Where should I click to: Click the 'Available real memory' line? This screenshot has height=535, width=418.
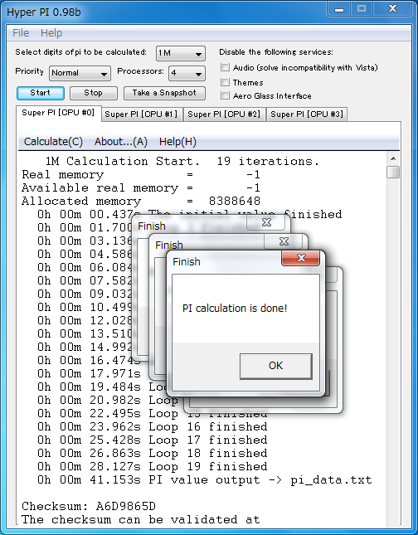(x=141, y=188)
